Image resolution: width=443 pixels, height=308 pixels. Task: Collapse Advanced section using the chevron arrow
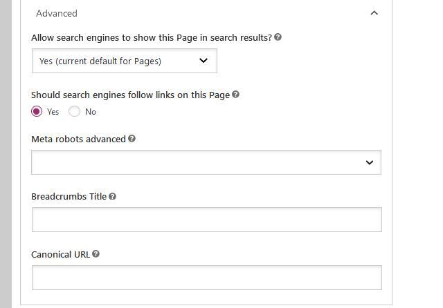374,13
